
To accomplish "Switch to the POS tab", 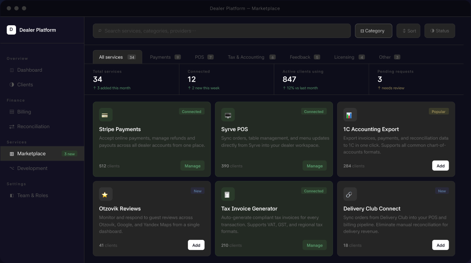I will 204,57.
